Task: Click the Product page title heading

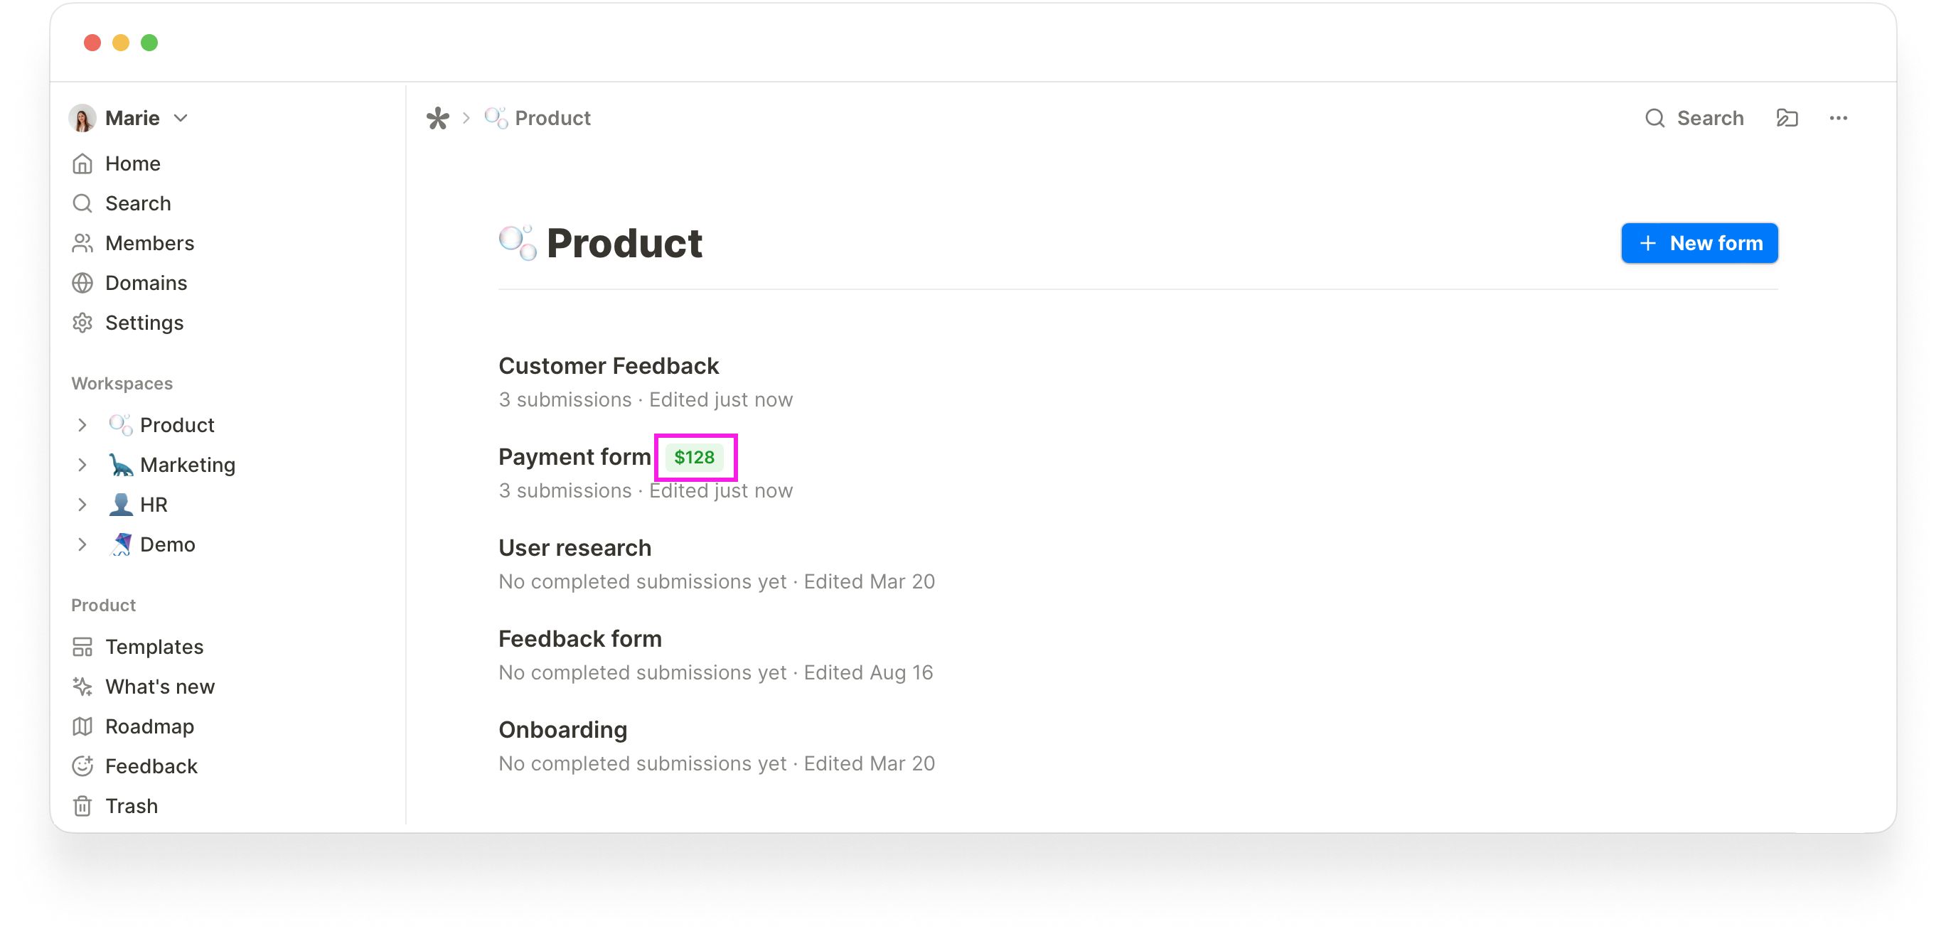Action: 624,243
